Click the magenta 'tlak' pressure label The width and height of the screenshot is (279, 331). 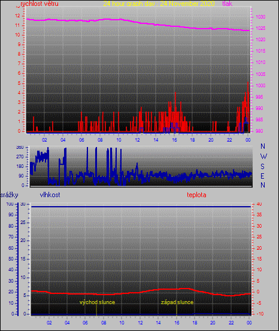coord(227,4)
